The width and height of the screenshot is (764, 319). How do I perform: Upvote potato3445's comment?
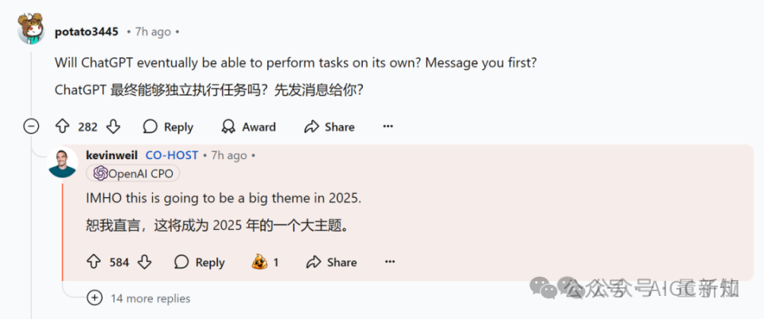pyautogui.click(x=62, y=127)
